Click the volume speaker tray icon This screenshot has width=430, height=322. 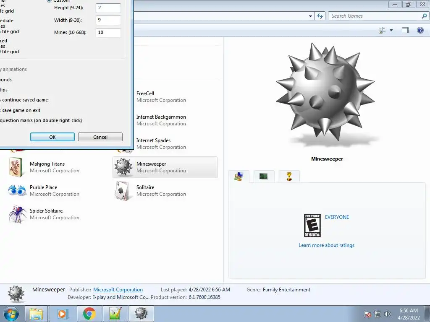(x=387, y=314)
